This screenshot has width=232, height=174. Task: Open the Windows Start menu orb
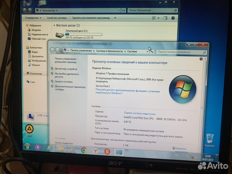pyautogui.click(x=27, y=147)
